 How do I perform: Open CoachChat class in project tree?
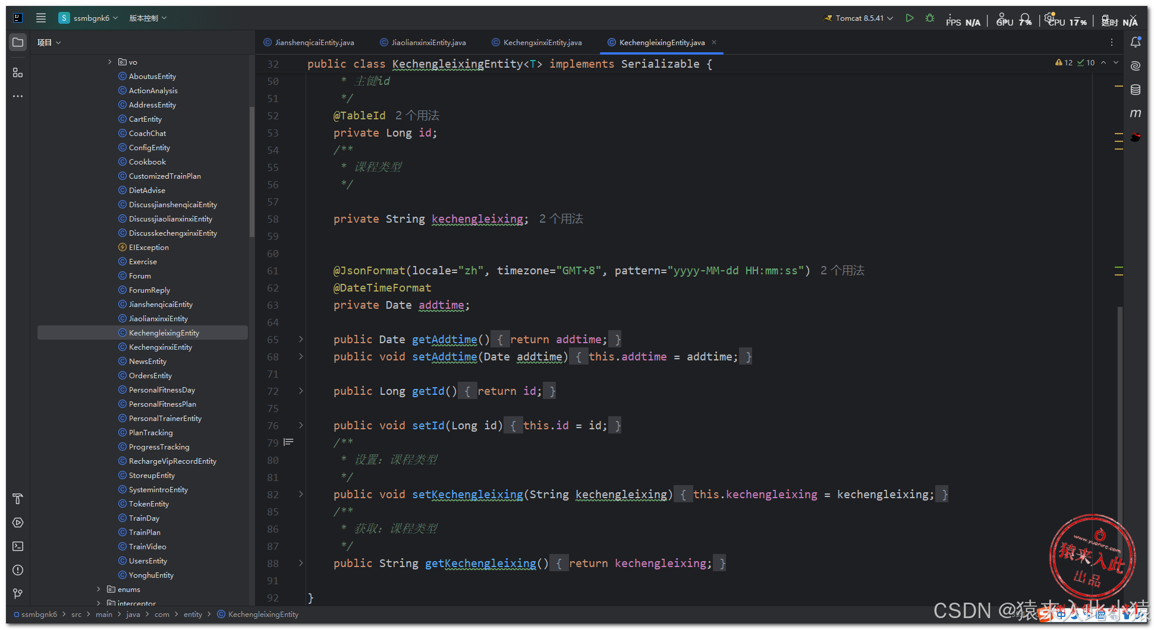pyautogui.click(x=142, y=133)
